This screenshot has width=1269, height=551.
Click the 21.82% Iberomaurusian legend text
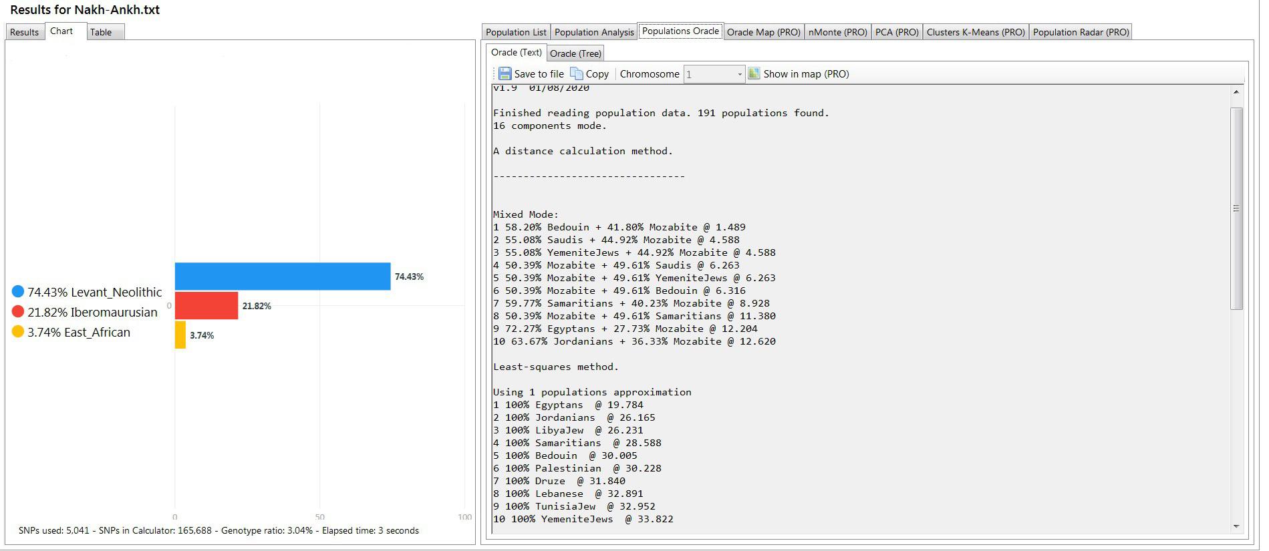pos(92,312)
